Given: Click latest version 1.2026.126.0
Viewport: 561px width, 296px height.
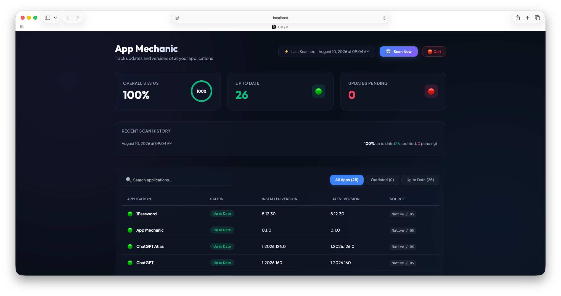Looking at the screenshot, I should point(342,247).
